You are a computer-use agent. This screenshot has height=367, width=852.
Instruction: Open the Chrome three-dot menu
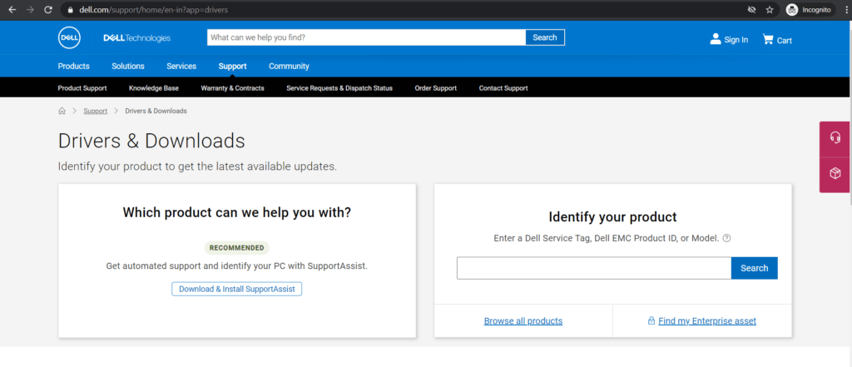tap(846, 10)
